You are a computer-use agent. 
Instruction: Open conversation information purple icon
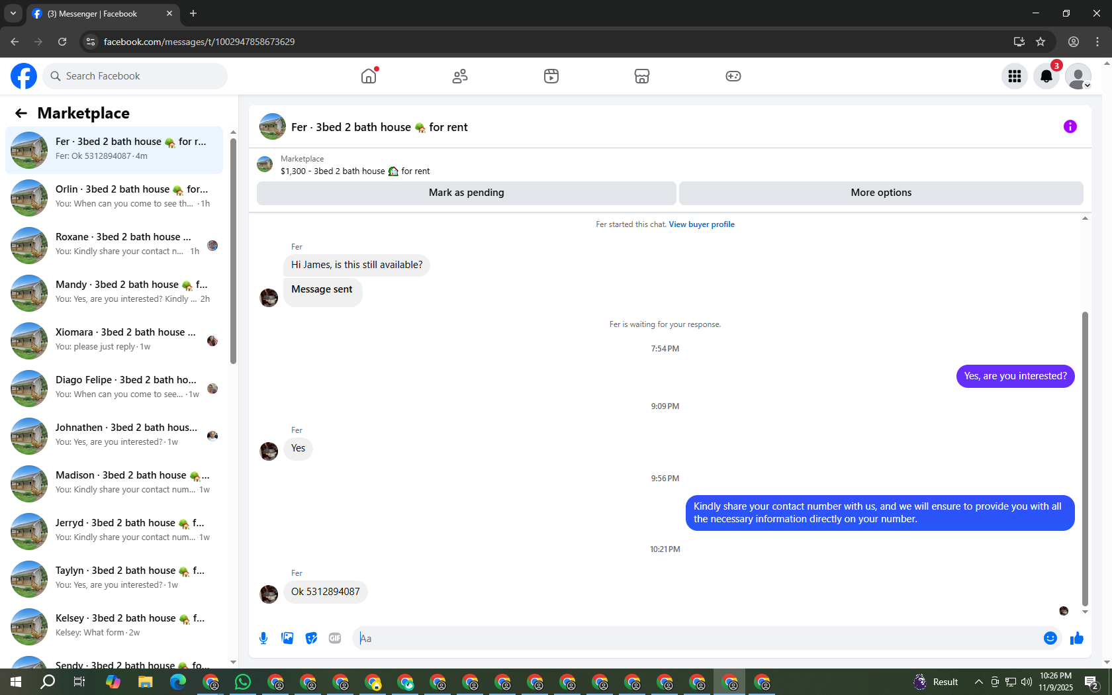[1070, 126]
